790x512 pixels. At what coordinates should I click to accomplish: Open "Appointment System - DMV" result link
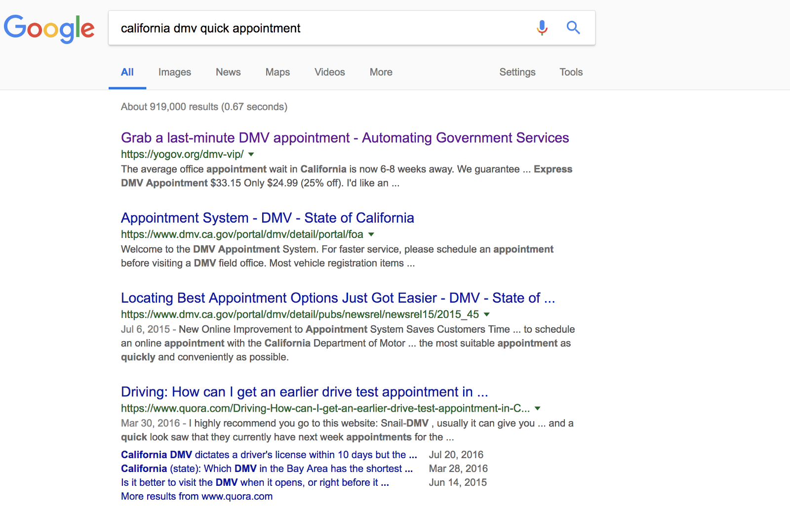coord(267,218)
